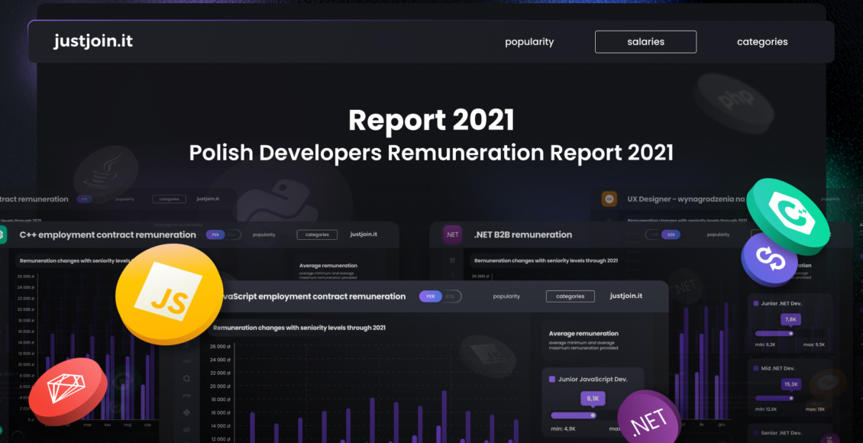Open the categories tab in top header

pyautogui.click(x=762, y=42)
